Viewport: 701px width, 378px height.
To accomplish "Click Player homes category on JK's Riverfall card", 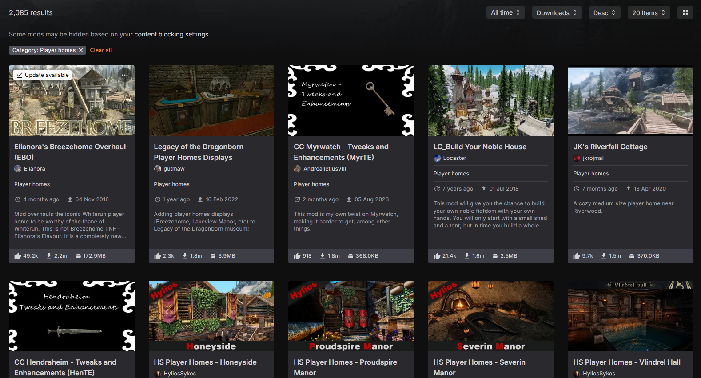I will 591,174.
